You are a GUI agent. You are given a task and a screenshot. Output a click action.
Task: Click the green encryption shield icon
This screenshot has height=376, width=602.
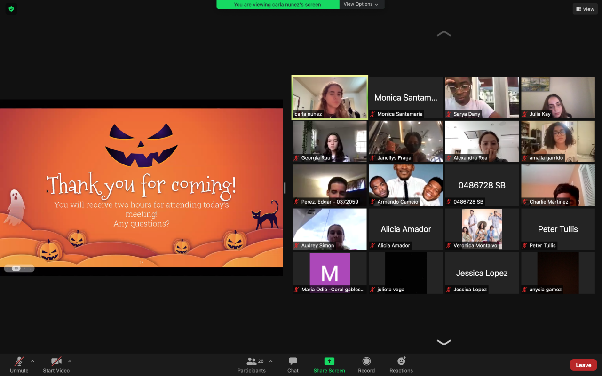coord(11,8)
